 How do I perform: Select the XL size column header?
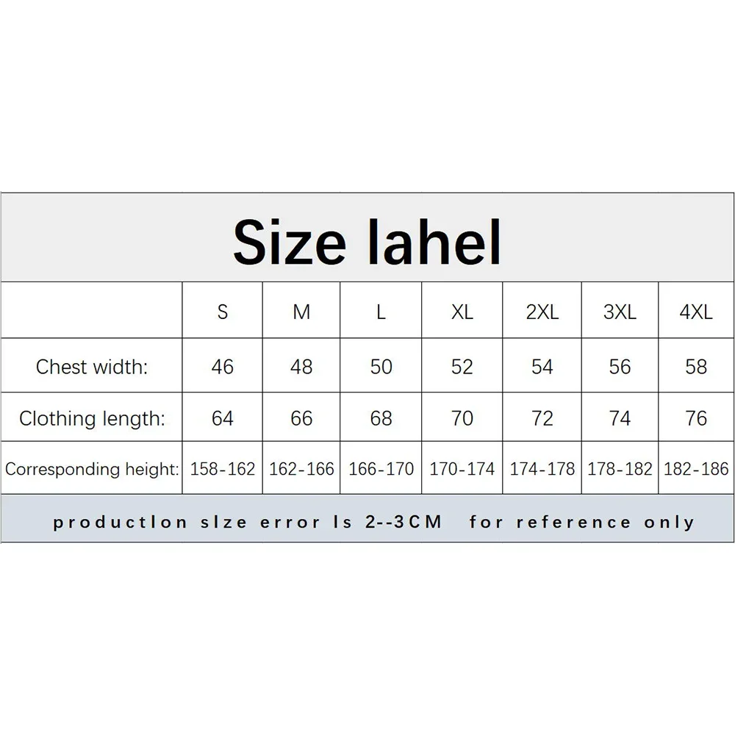tap(462, 312)
